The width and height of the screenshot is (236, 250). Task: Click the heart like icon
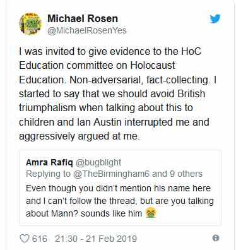(x=24, y=239)
